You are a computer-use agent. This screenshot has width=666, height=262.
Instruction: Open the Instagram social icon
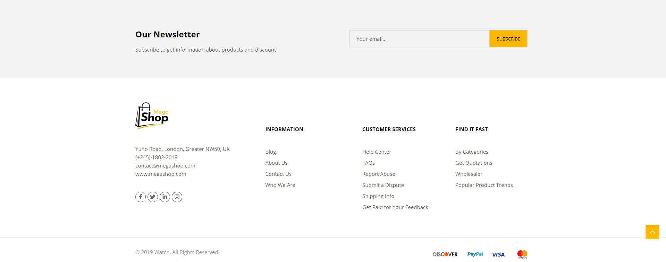click(177, 197)
